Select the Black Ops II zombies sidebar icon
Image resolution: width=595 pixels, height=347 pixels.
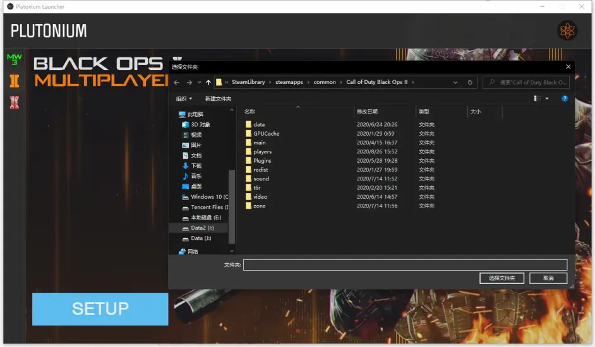tap(15, 102)
